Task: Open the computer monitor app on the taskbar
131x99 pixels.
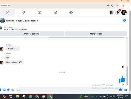Action: (11, 96)
